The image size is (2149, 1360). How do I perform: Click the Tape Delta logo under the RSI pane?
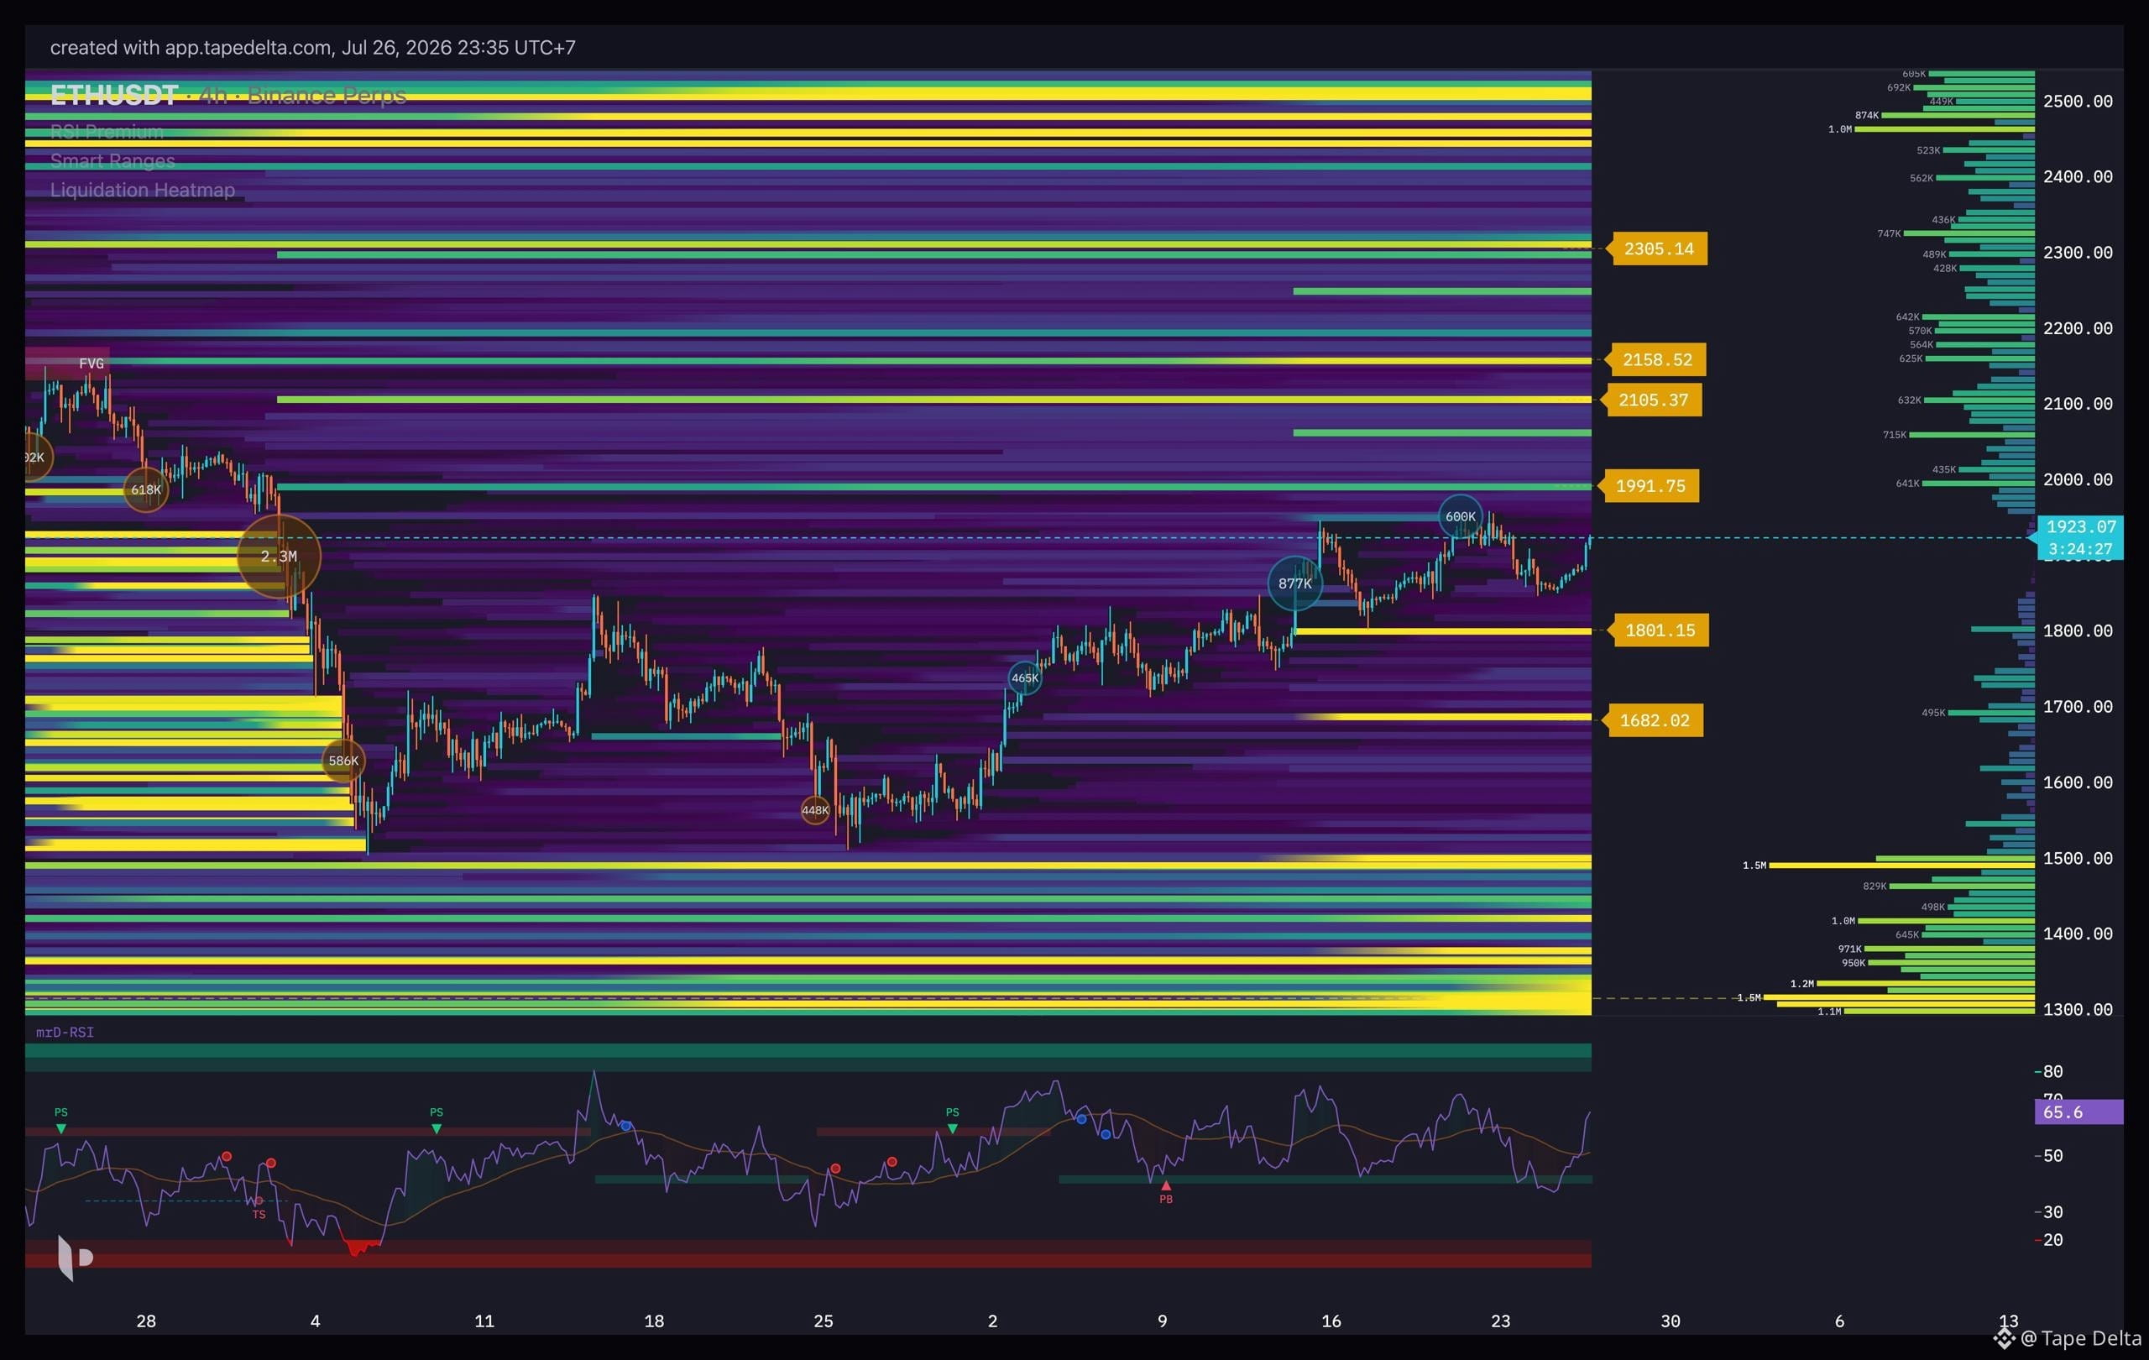point(75,1258)
